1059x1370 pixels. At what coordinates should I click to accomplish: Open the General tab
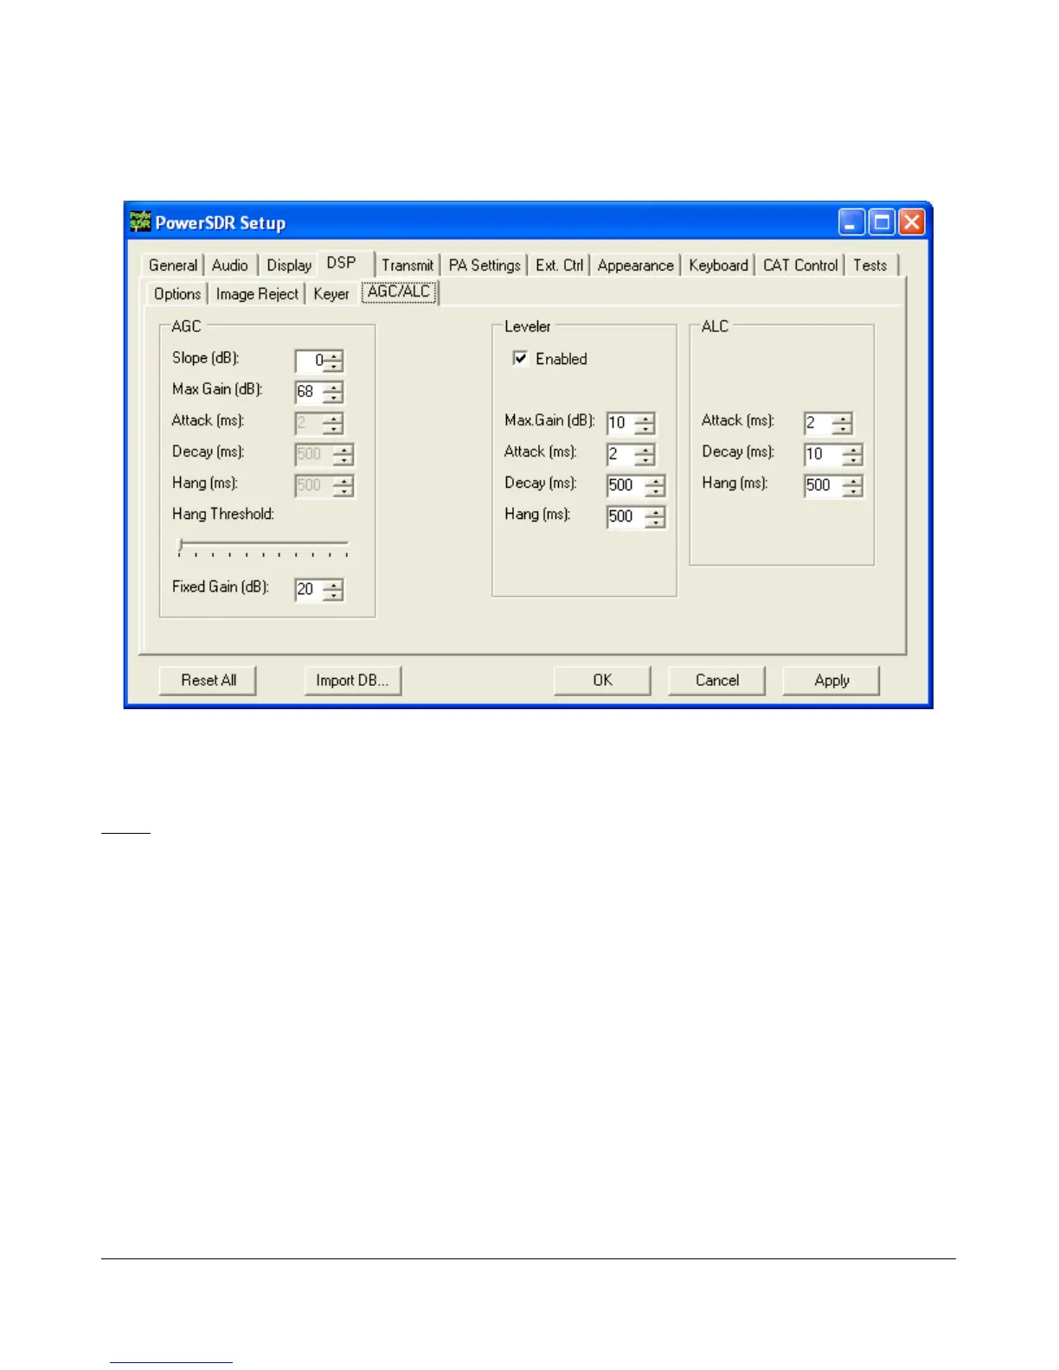[173, 266]
